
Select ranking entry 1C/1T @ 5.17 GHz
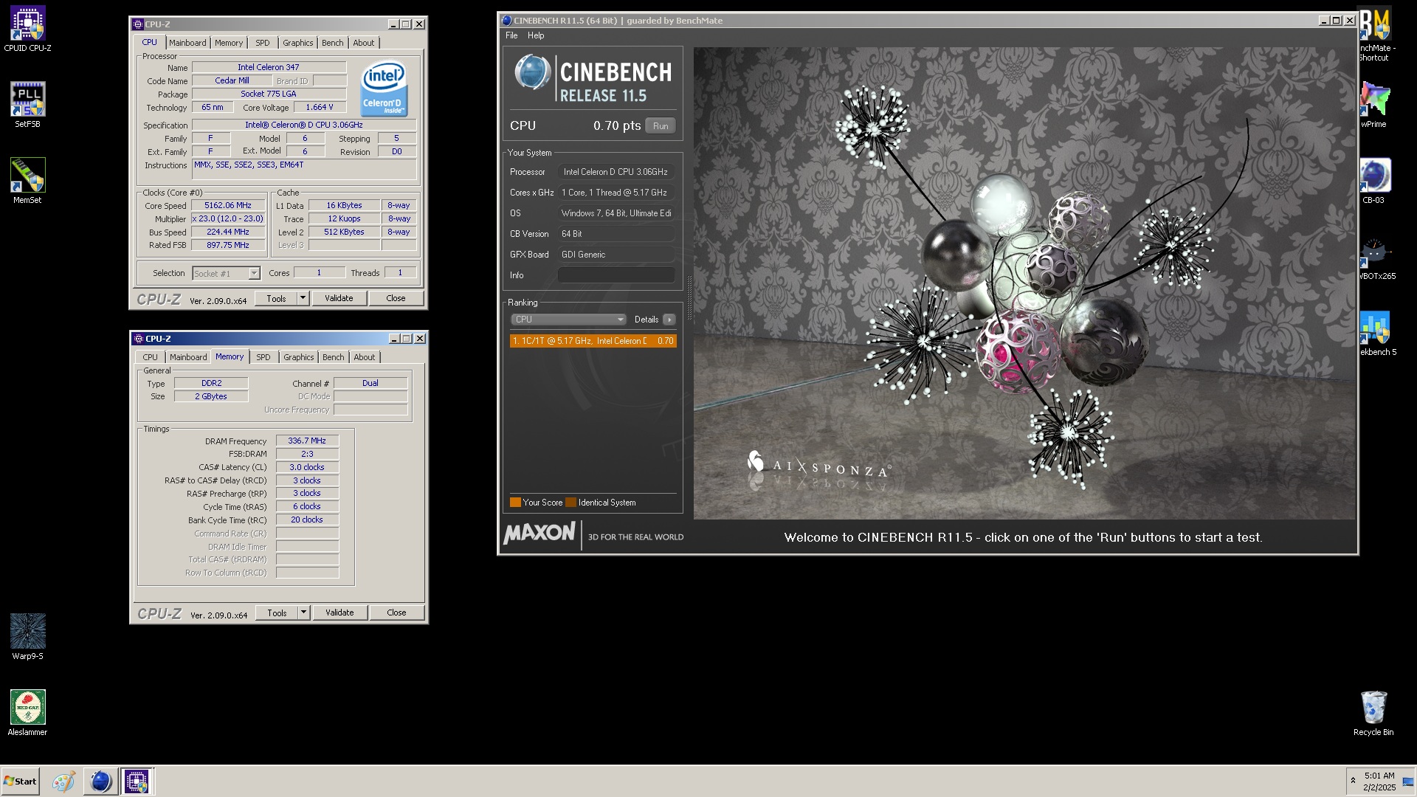tap(593, 341)
